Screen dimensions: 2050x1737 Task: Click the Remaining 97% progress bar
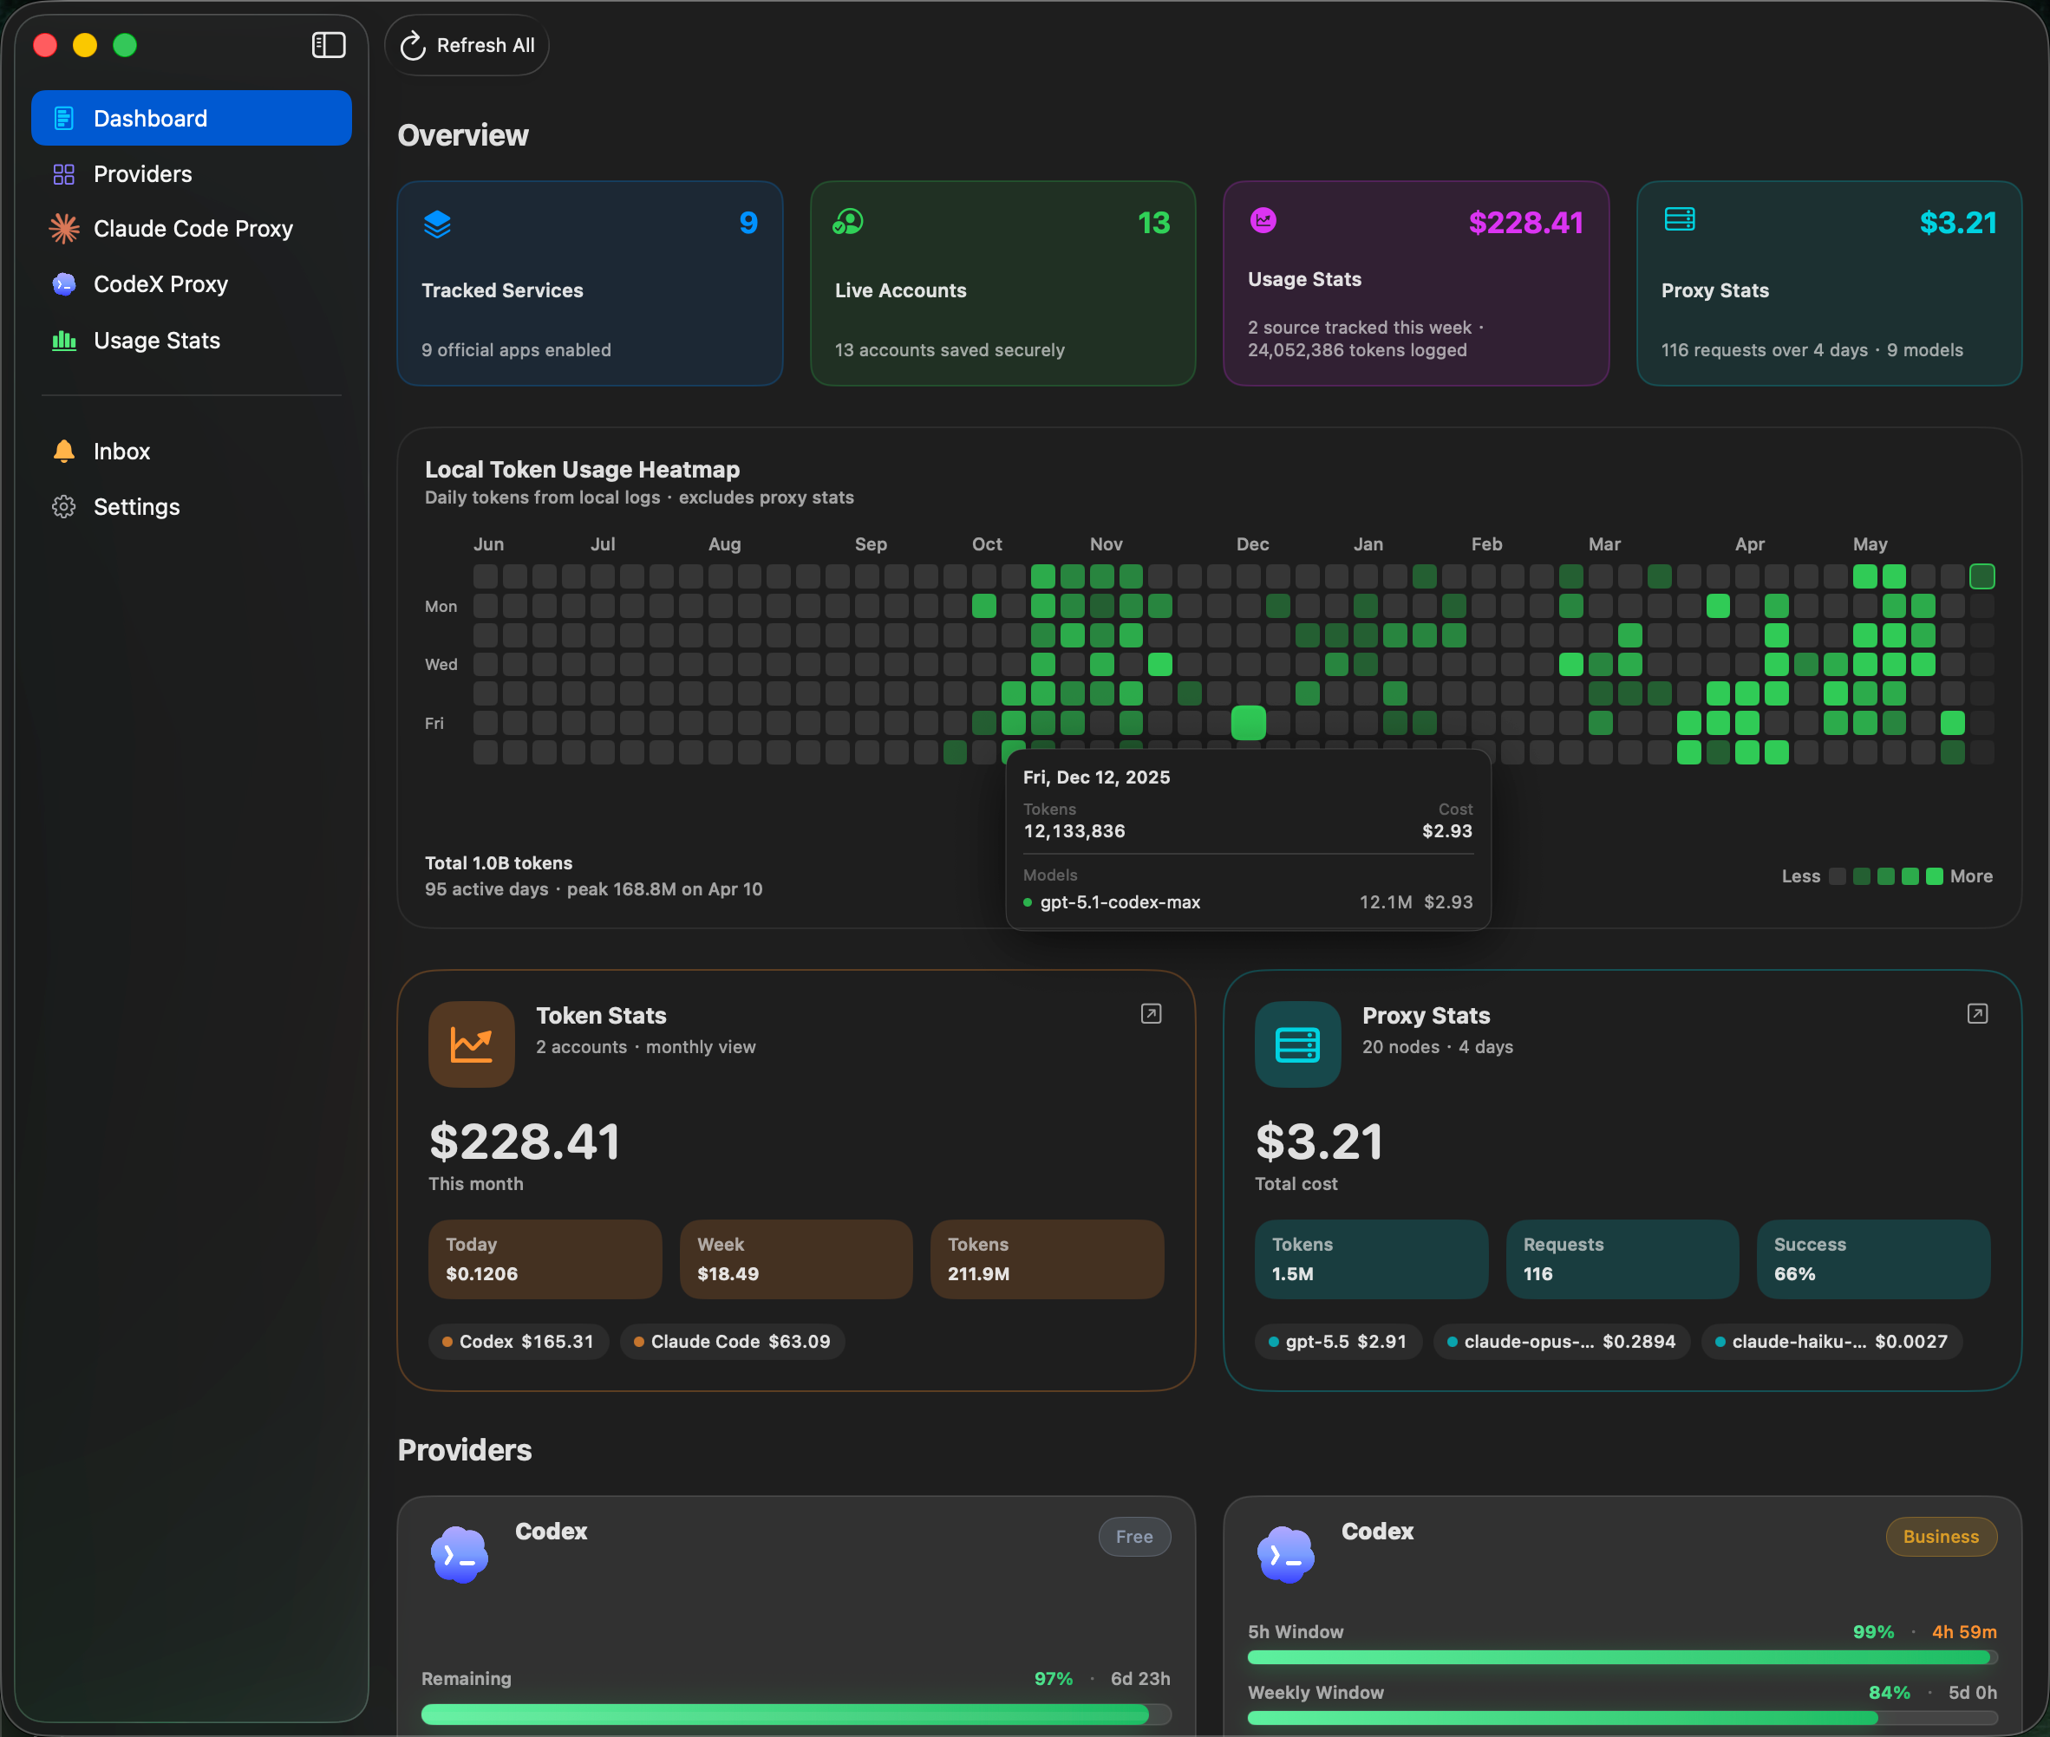pyautogui.click(x=796, y=1714)
